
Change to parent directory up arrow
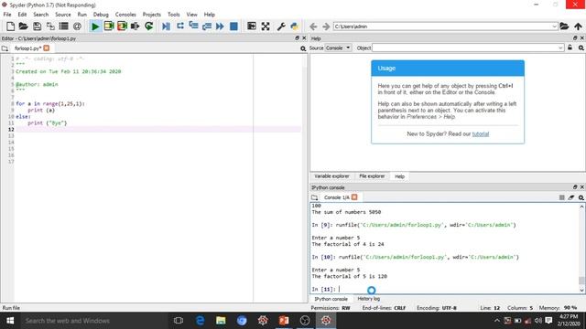pyautogui.click(x=578, y=27)
